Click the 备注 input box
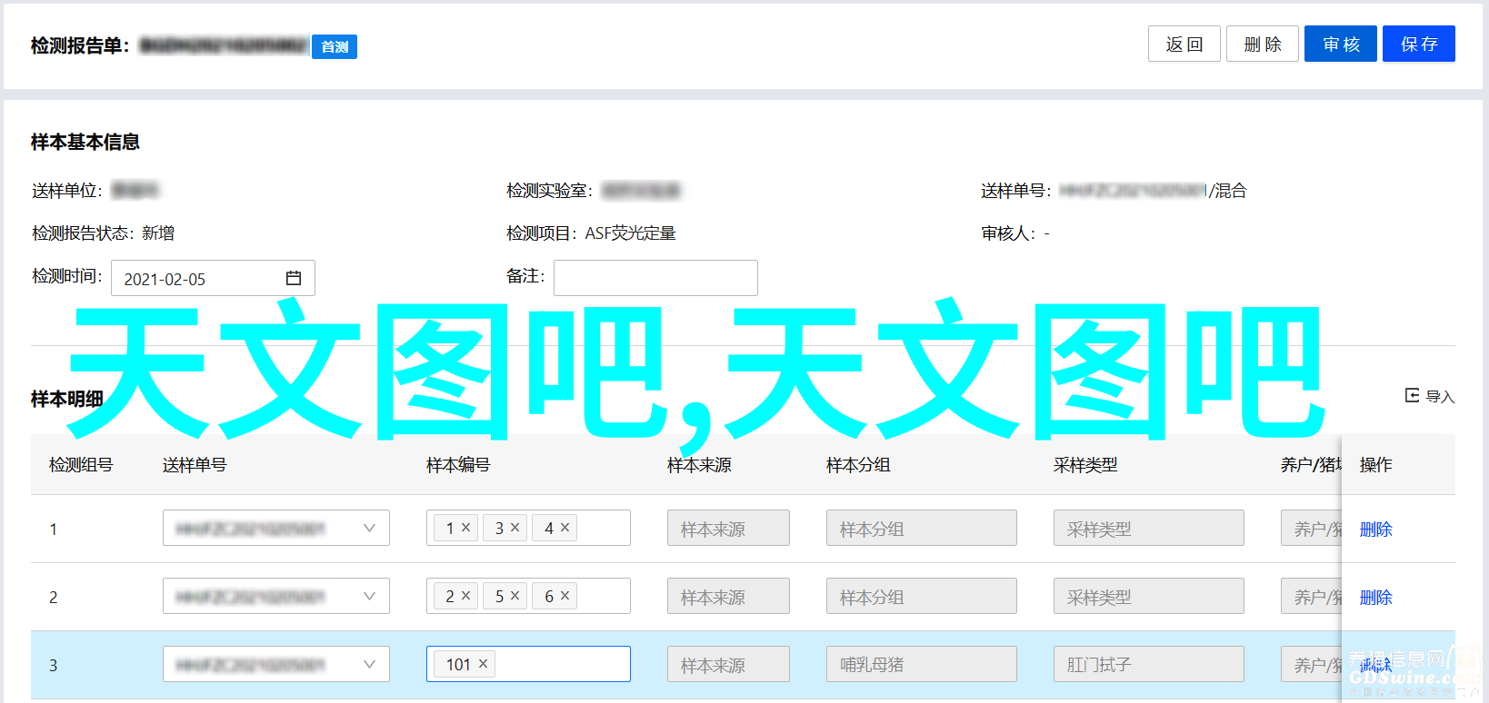Screen dimensions: 1489x703 [655, 278]
